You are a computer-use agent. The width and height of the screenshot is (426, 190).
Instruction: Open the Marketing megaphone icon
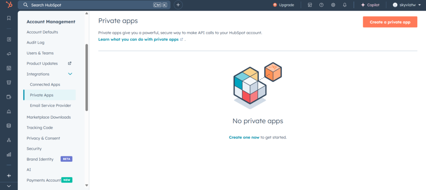point(9,54)
